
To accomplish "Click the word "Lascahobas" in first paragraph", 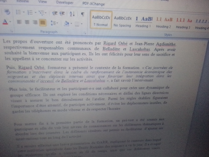I will tap(140, 49).
